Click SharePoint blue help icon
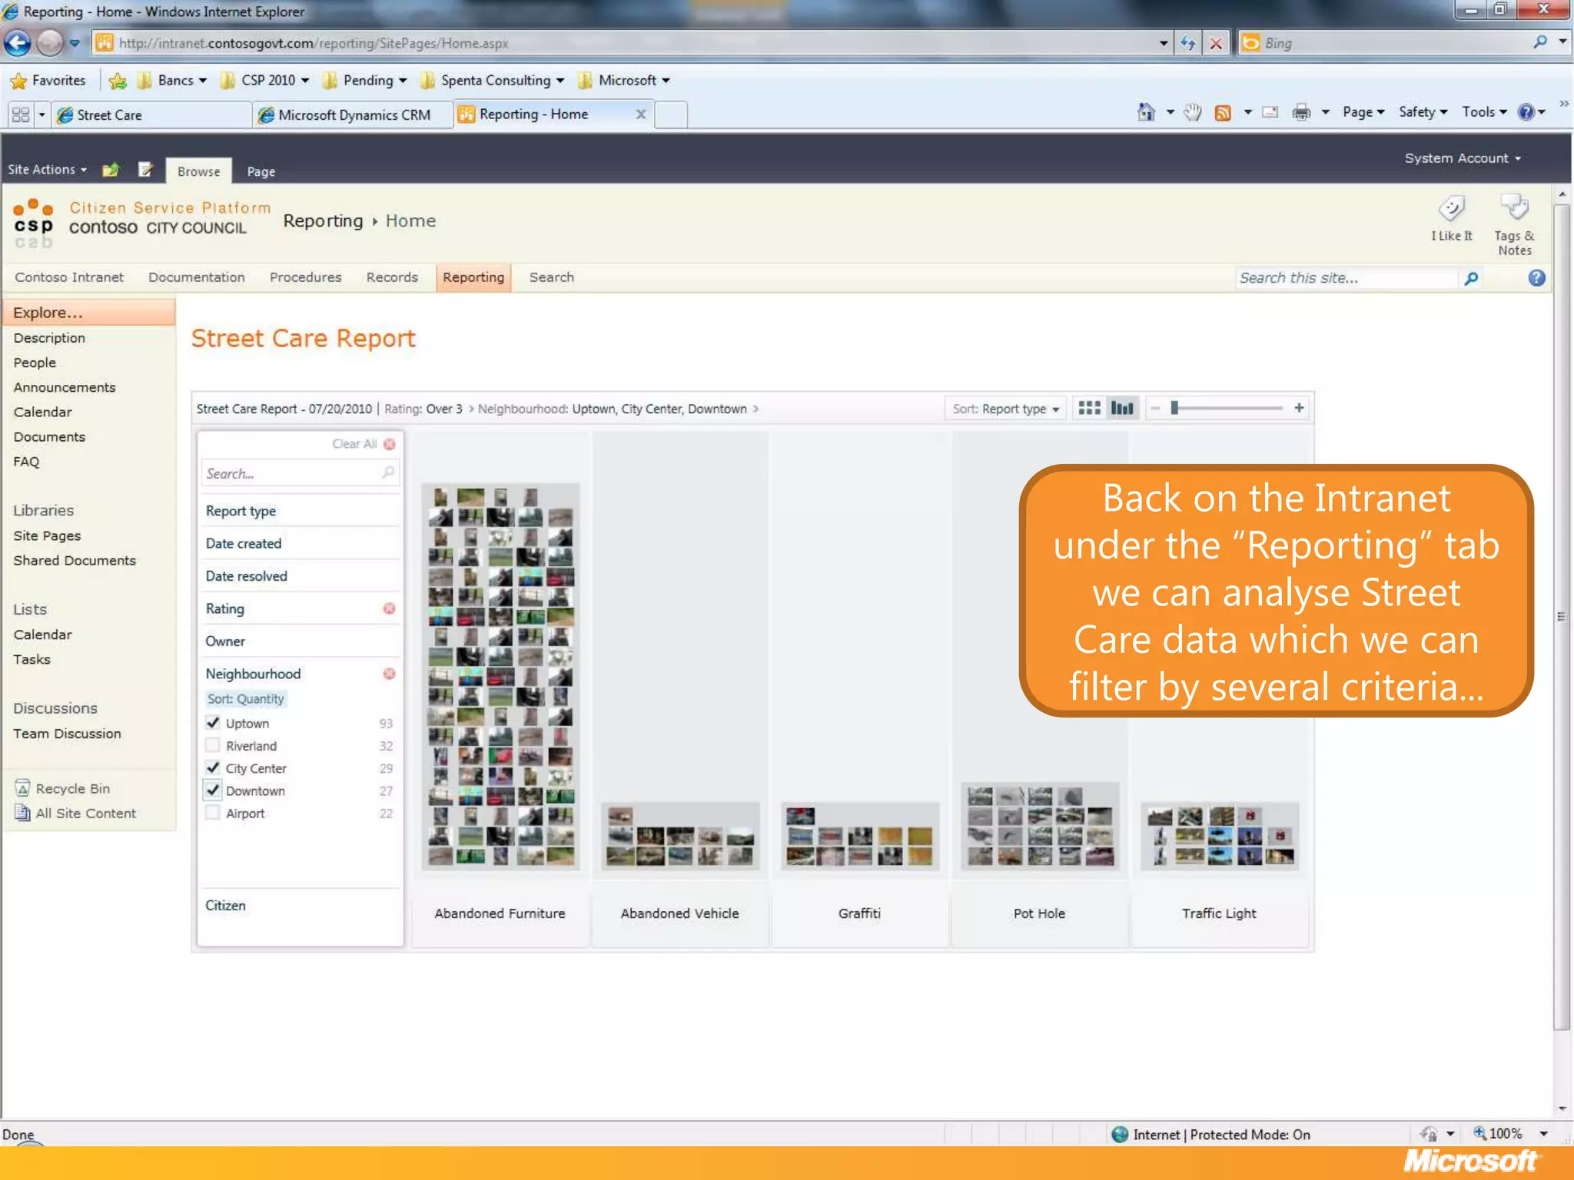Screen dimensions: 1574x1180 (1536, 278)
